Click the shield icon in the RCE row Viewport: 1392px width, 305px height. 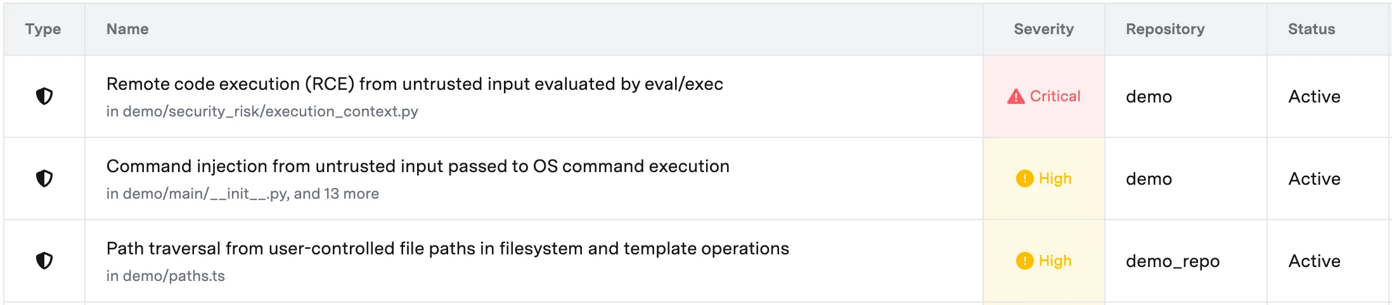pos(44,96)
